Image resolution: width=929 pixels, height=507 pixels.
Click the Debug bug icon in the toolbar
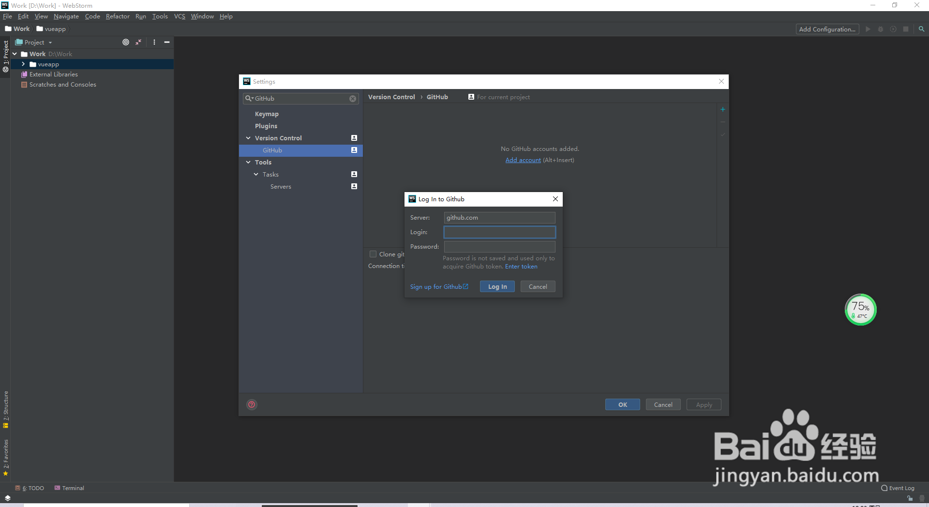881,29
